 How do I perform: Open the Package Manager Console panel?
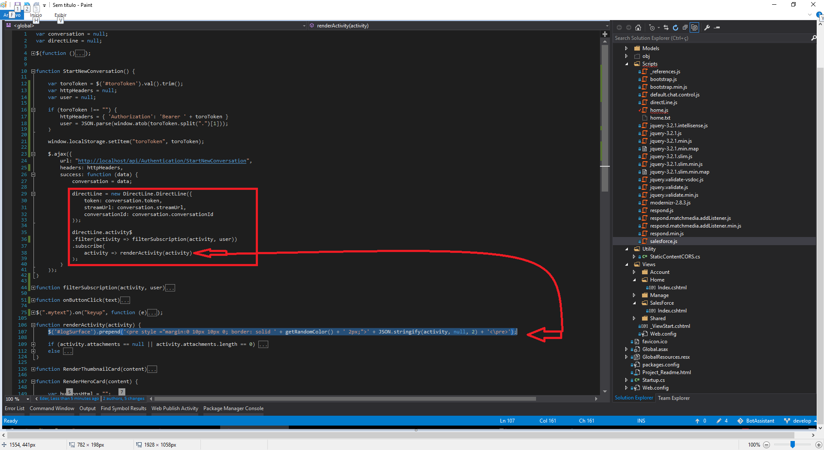point(233,408)
